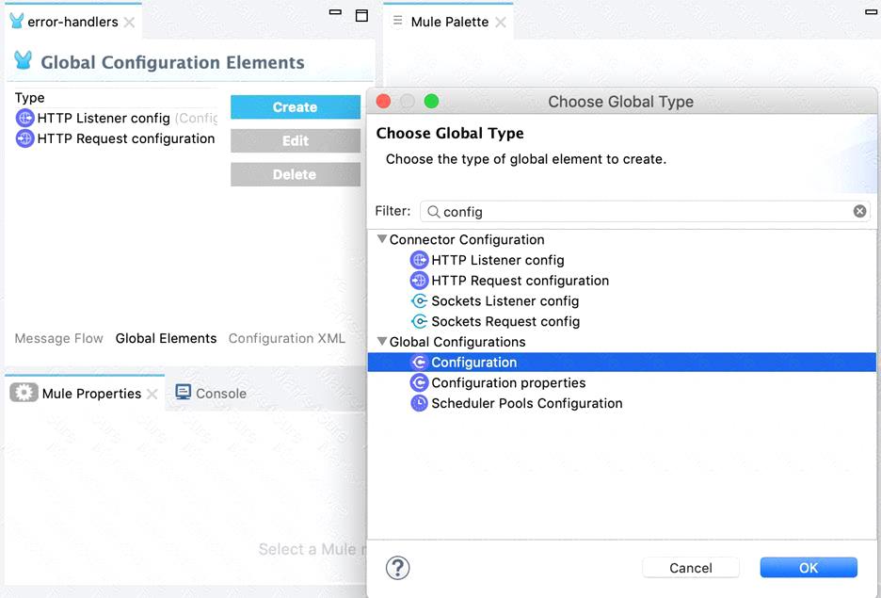The width and height of the screenshot is (881, 598).
Task: Click the Delete button
Action: click(x=296, y=174)
